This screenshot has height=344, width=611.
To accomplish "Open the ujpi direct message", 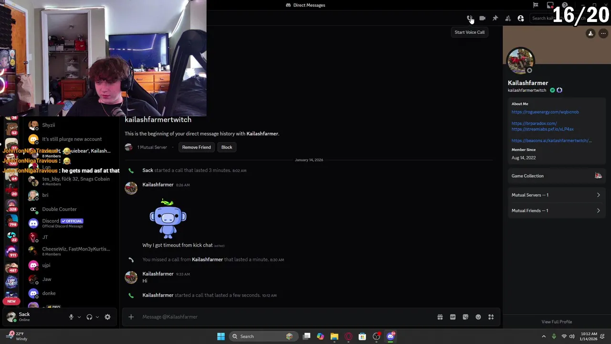I will (x=70, y=265).
